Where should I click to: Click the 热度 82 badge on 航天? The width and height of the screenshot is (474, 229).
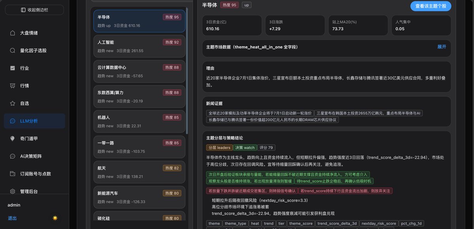[x=172, y=168]
